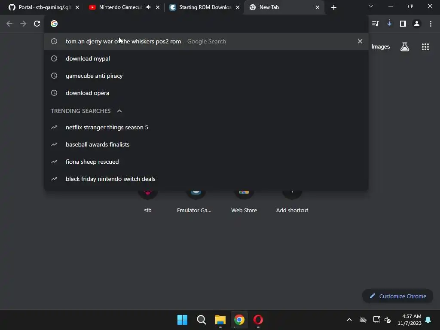
Task: Click the Chrome taskbar icon
Action: (x=239, y=320)
